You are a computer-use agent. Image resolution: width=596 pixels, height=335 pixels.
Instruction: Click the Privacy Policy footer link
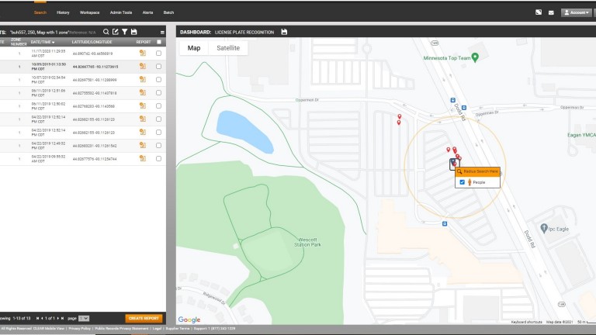[x=79, y=329]
